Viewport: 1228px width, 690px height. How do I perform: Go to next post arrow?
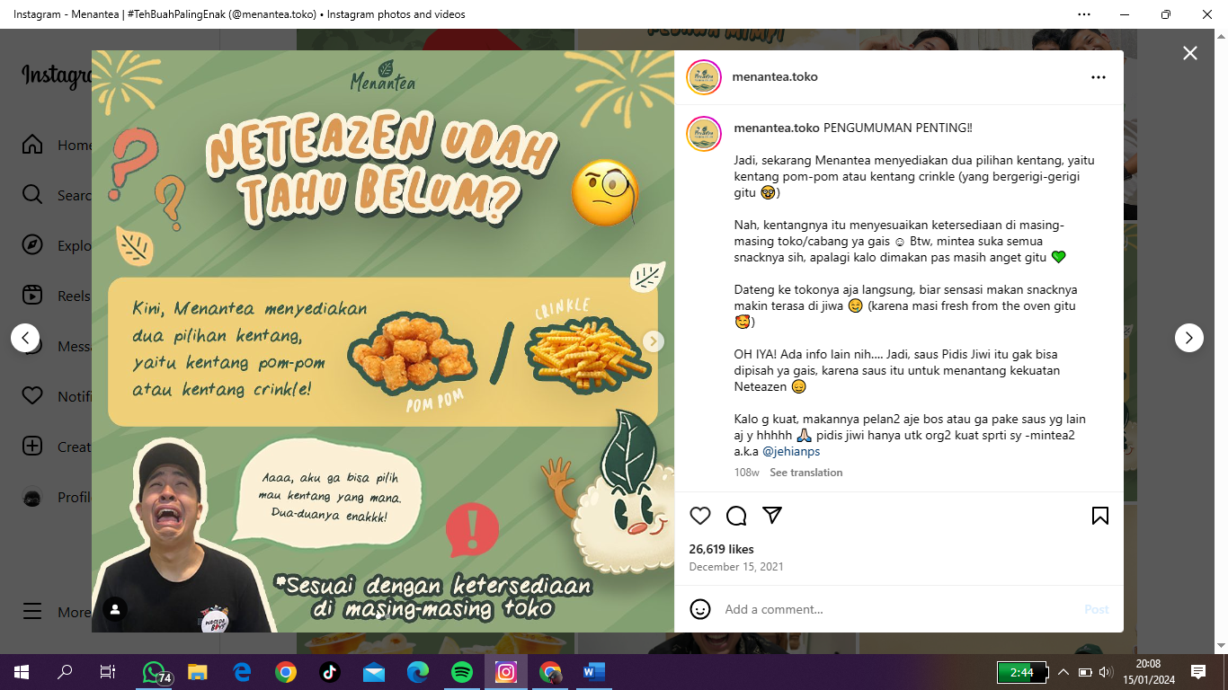click(x=1188, y=338)
